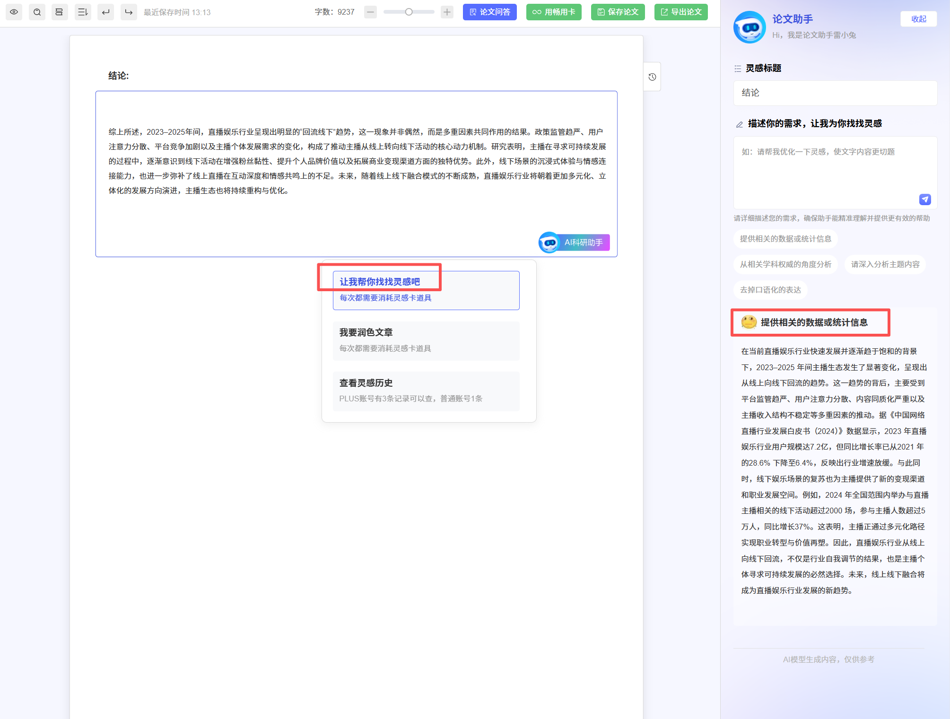The width and height of the screenshot is (950, 719).
Task: Click 保存论文 to save the paper
Action: (x=618, y=12)
